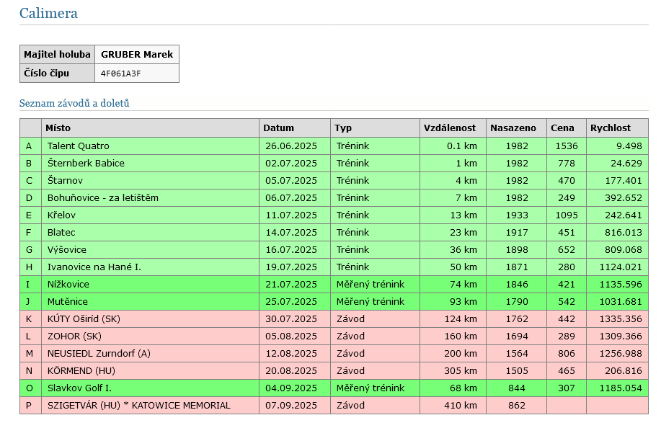661x428 pixels.
Task: Click the Mutěnice measured training entry
Action: (67, 302)
